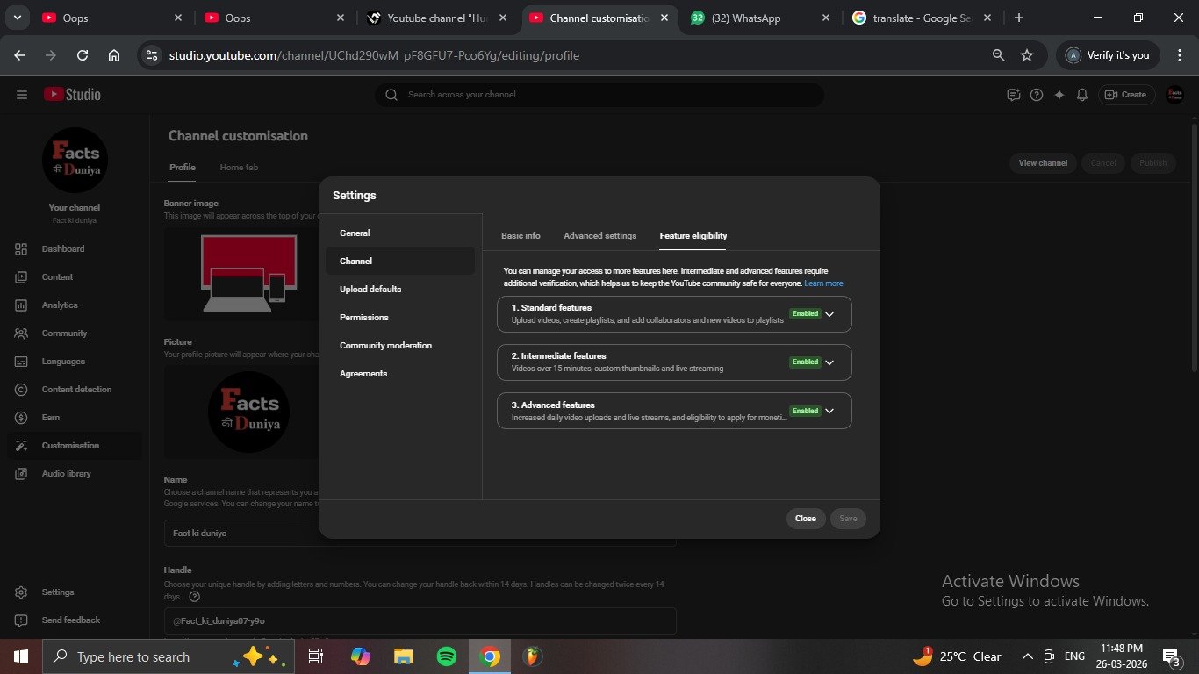Close the Settings dialog
The image size is (1199, 674).
click(x=805, y=519)
